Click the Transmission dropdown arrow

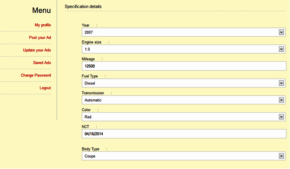(x=282, y=100)
